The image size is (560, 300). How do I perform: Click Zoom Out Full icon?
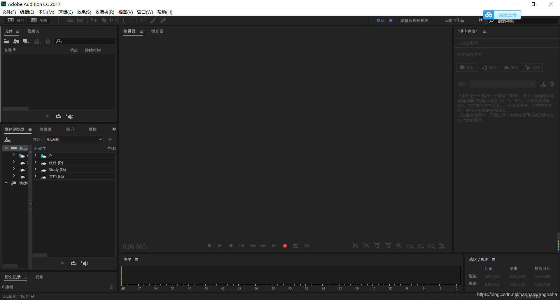[x=399, y=246]
